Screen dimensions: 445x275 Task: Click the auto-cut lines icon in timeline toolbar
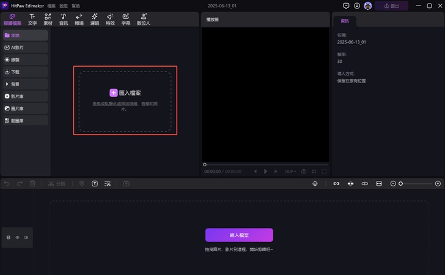click(x=108, y=183)
